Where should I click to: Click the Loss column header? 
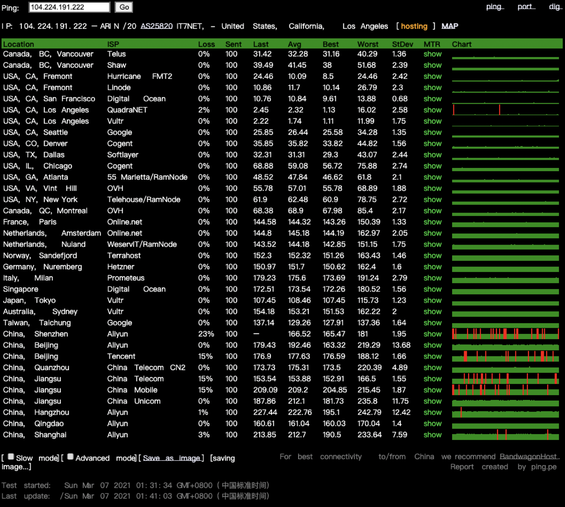(206, 44)
